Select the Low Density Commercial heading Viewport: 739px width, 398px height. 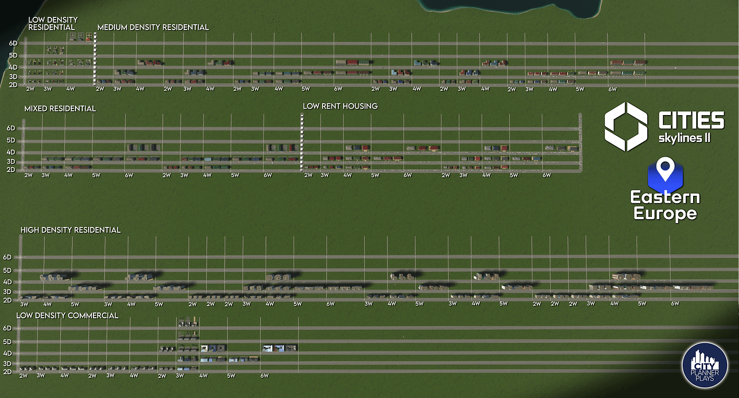pos(67,316)
